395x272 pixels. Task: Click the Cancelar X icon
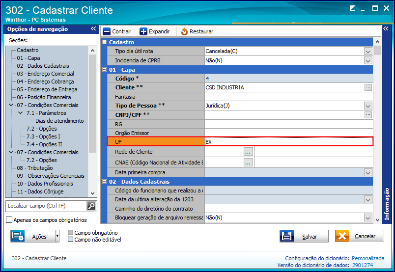342,236
